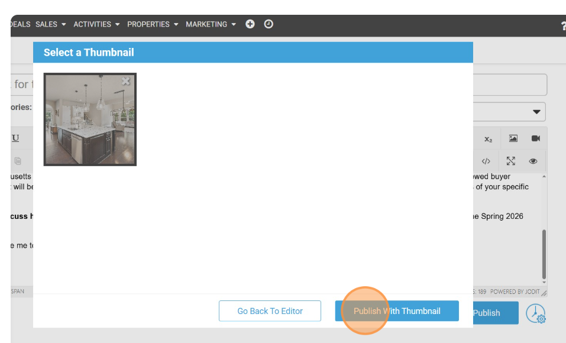Image resolution: width=566 pixels, height=343 pixels.
Task: Remove the kitchen thumbnail with its X
Action: click(x=125, y=82)
